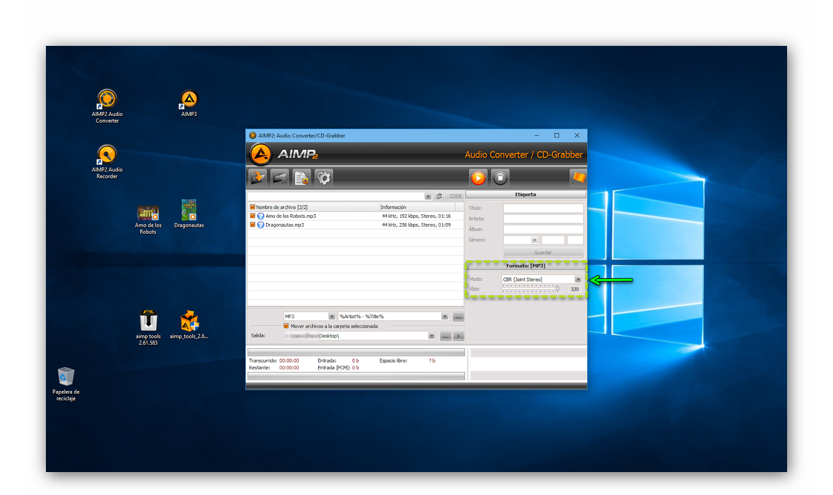
Task: Click the Espacio libre value
Action: point(432,360)
